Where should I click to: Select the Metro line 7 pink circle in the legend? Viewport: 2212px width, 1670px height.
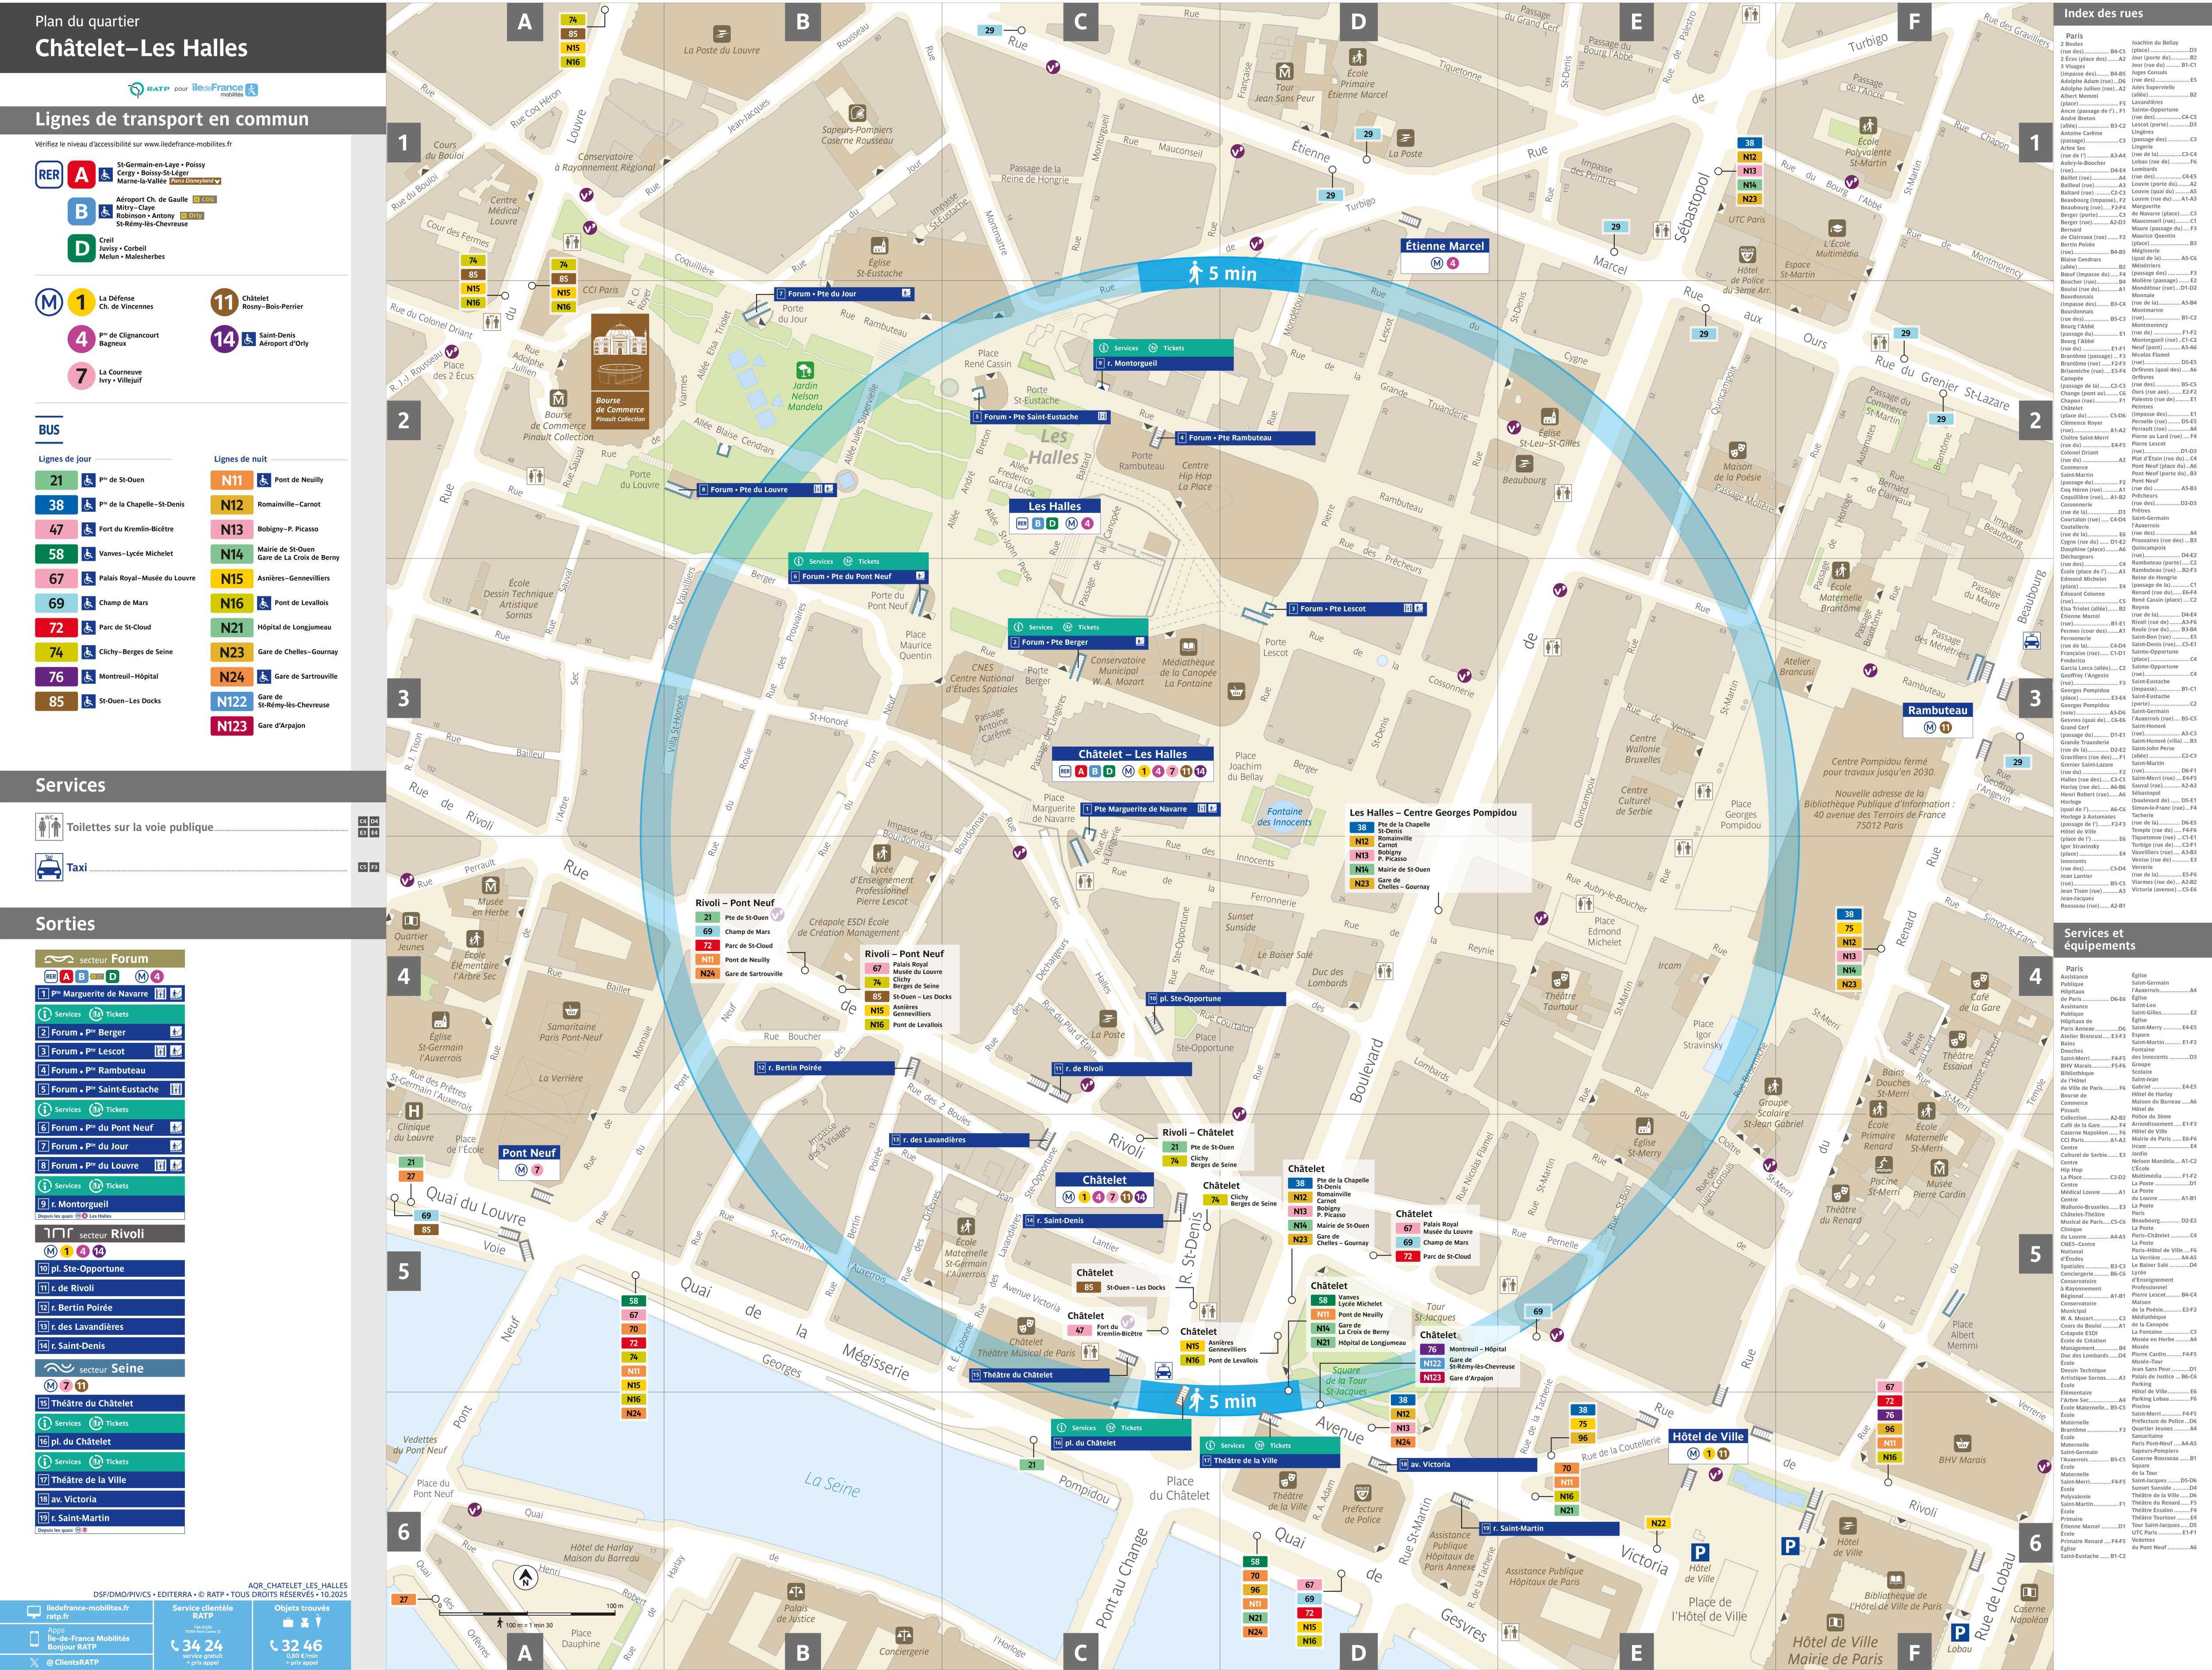pyautogui.click(x=82, y=376)
